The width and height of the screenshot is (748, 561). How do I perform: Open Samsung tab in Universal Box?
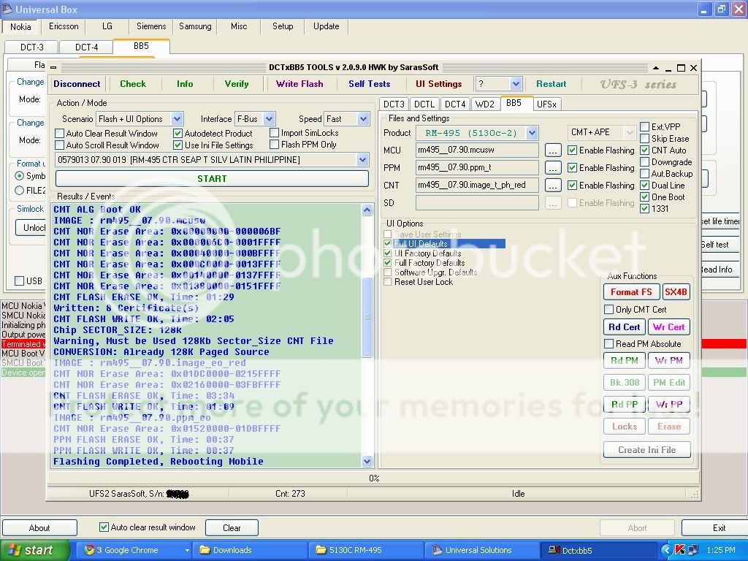[195, 26]
